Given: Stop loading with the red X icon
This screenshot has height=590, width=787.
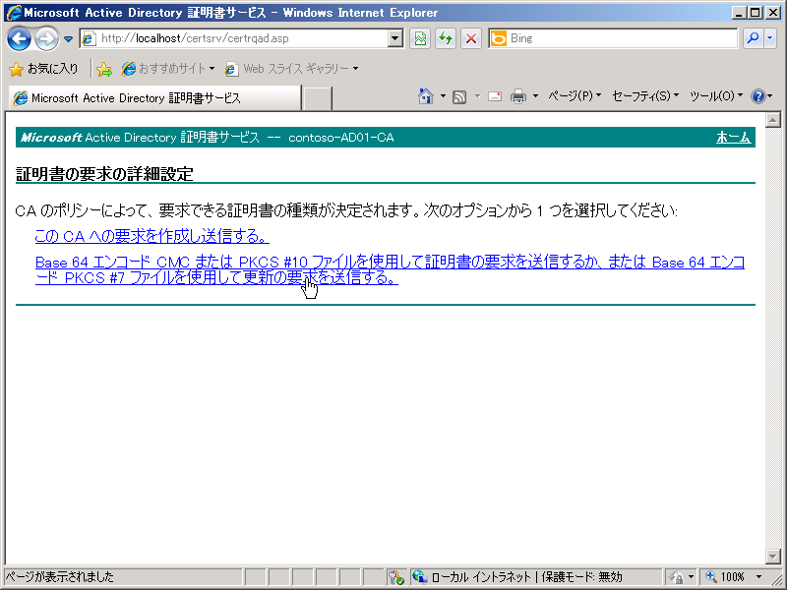Looking at the screenshot, I should pos(471,38).
